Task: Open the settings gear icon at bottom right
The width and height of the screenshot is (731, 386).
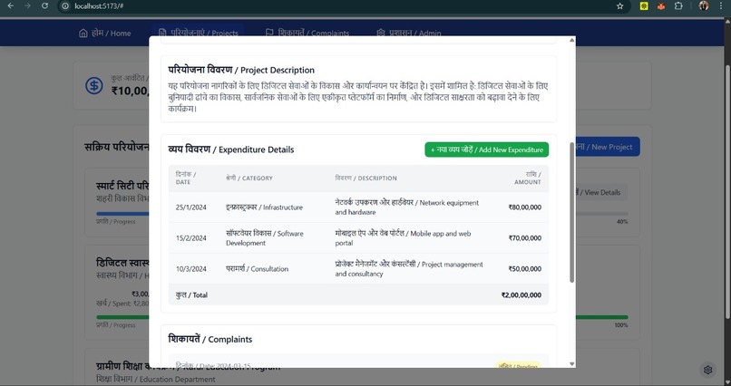Action: click(x=707, y=370)
